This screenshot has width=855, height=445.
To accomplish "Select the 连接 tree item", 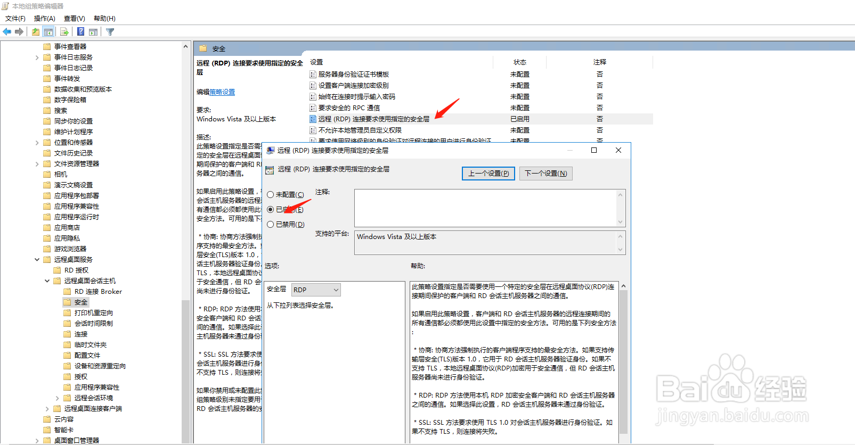I will point(81,334).
